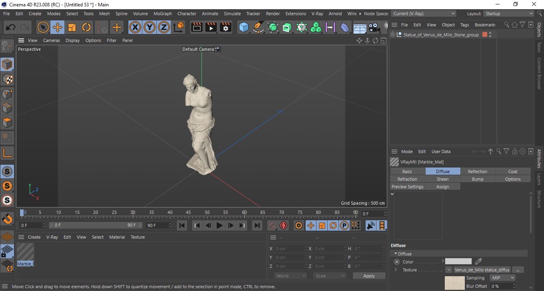This screenshot has height=291, width=544.
Task: Select Polygons mode icon
Action: coord(7,123)
